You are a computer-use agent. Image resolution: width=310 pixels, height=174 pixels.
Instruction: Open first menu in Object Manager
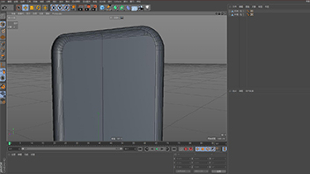pyautogui.click(x=234, y=7)
